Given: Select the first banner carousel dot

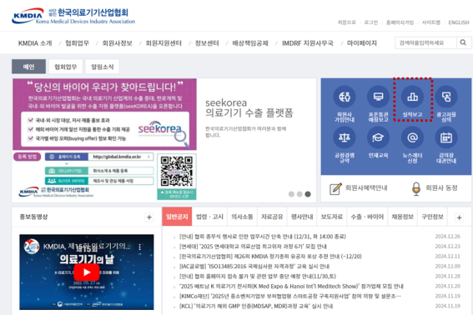Looking at the screenshot, I should click(x=291, y=194).
